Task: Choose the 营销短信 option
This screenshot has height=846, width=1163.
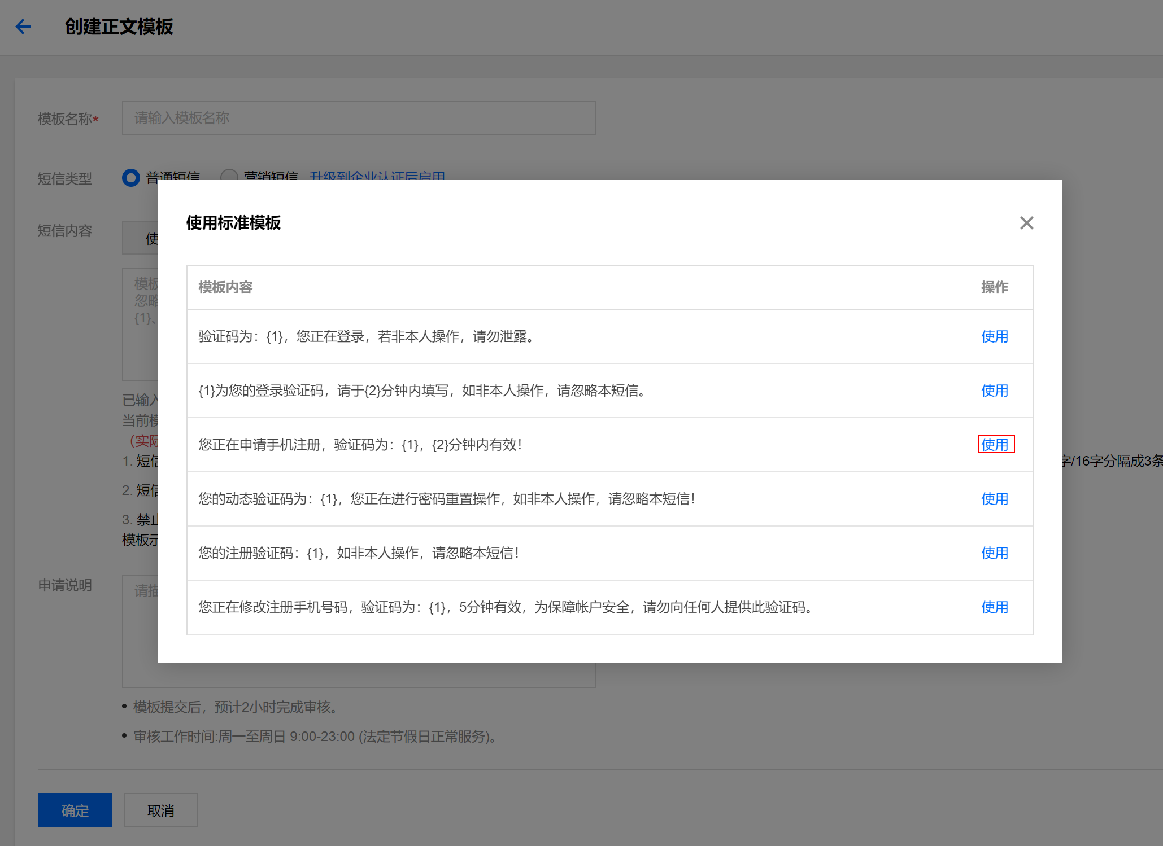Action: click(x=229, y=177)
